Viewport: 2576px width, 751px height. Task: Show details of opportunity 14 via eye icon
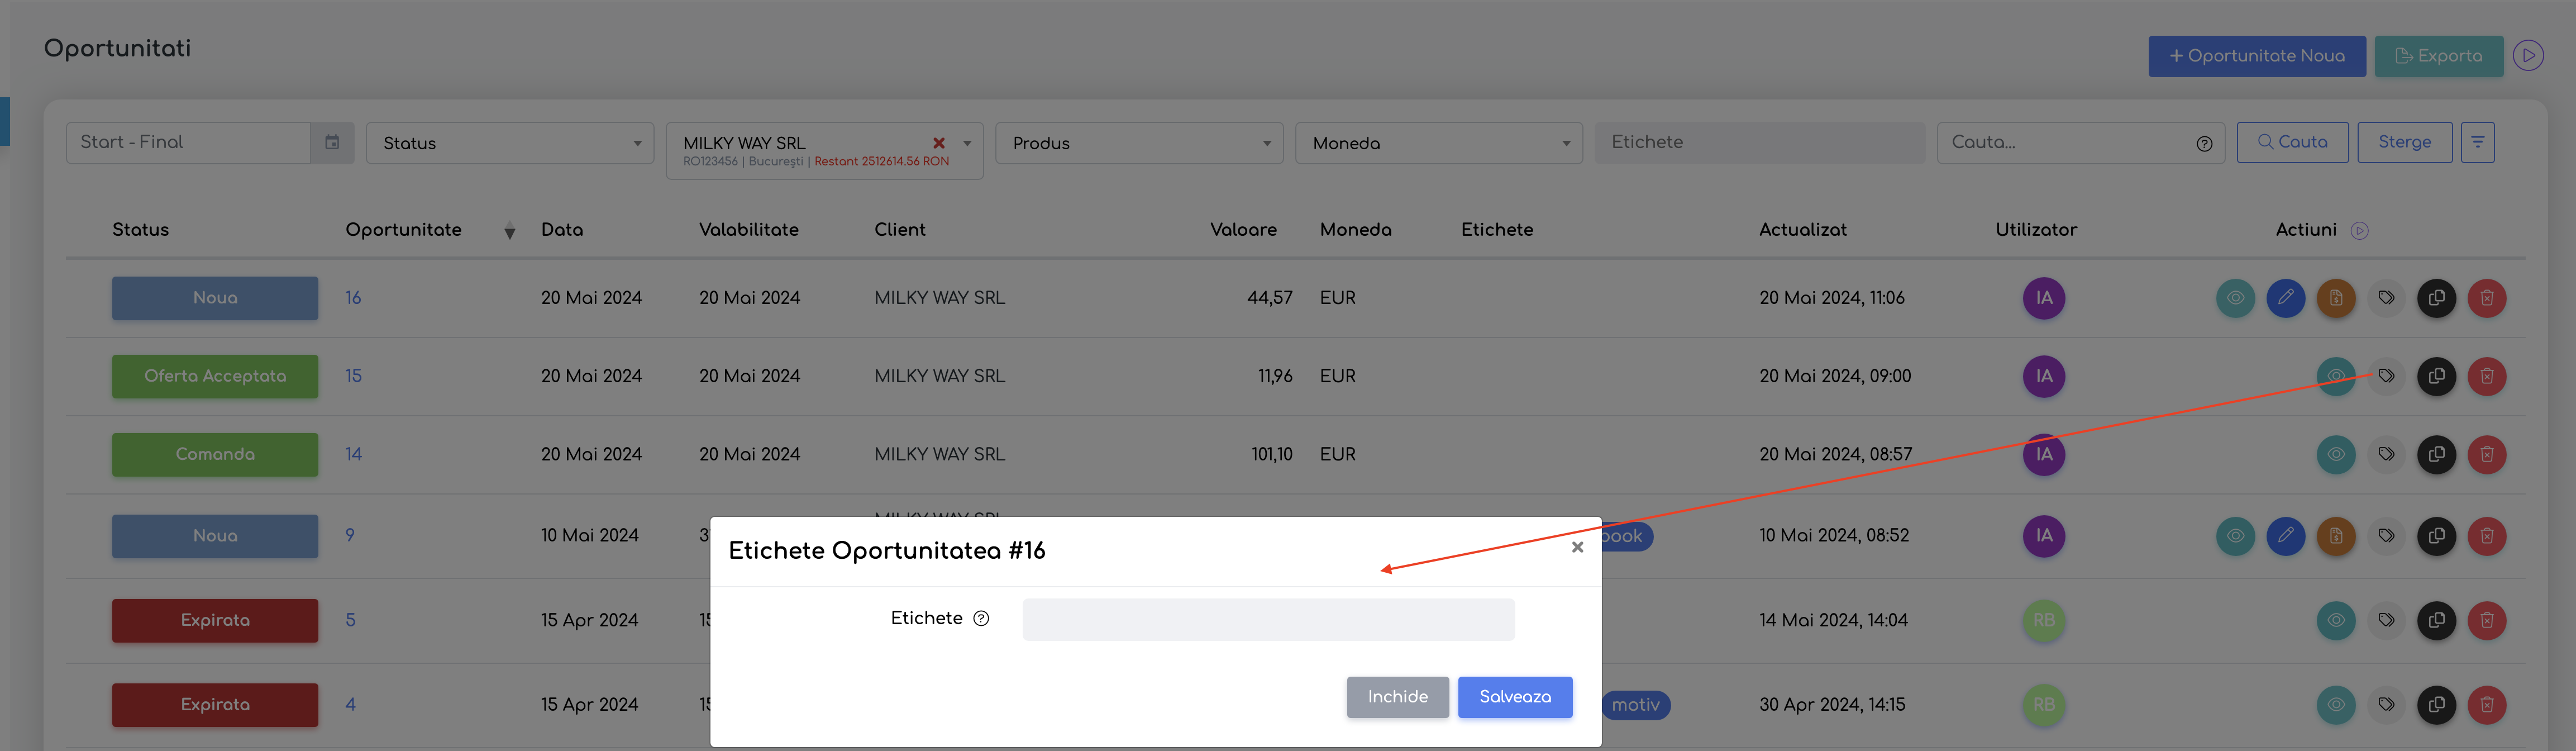click(x=2335, y=454)
